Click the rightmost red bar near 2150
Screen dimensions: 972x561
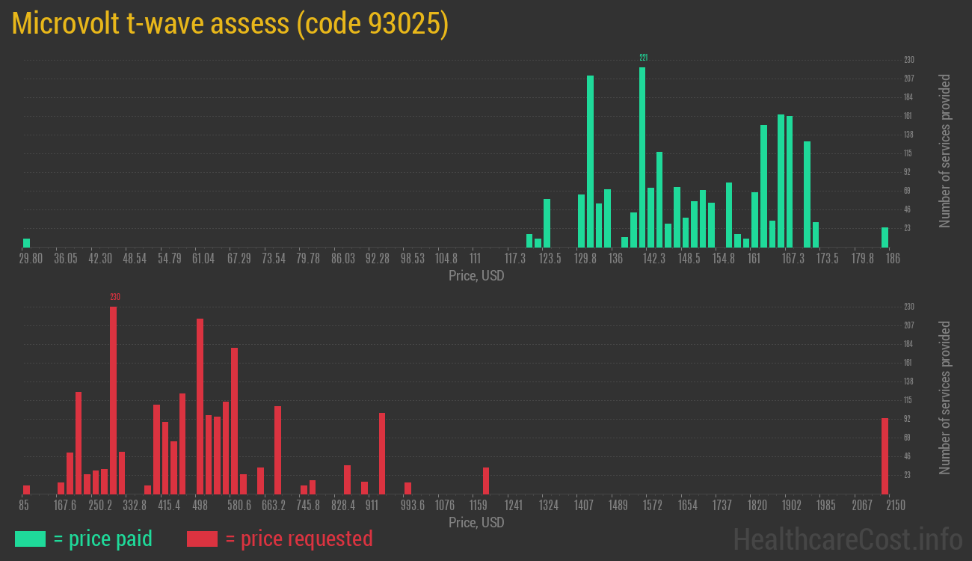click(x=885, y=456)
